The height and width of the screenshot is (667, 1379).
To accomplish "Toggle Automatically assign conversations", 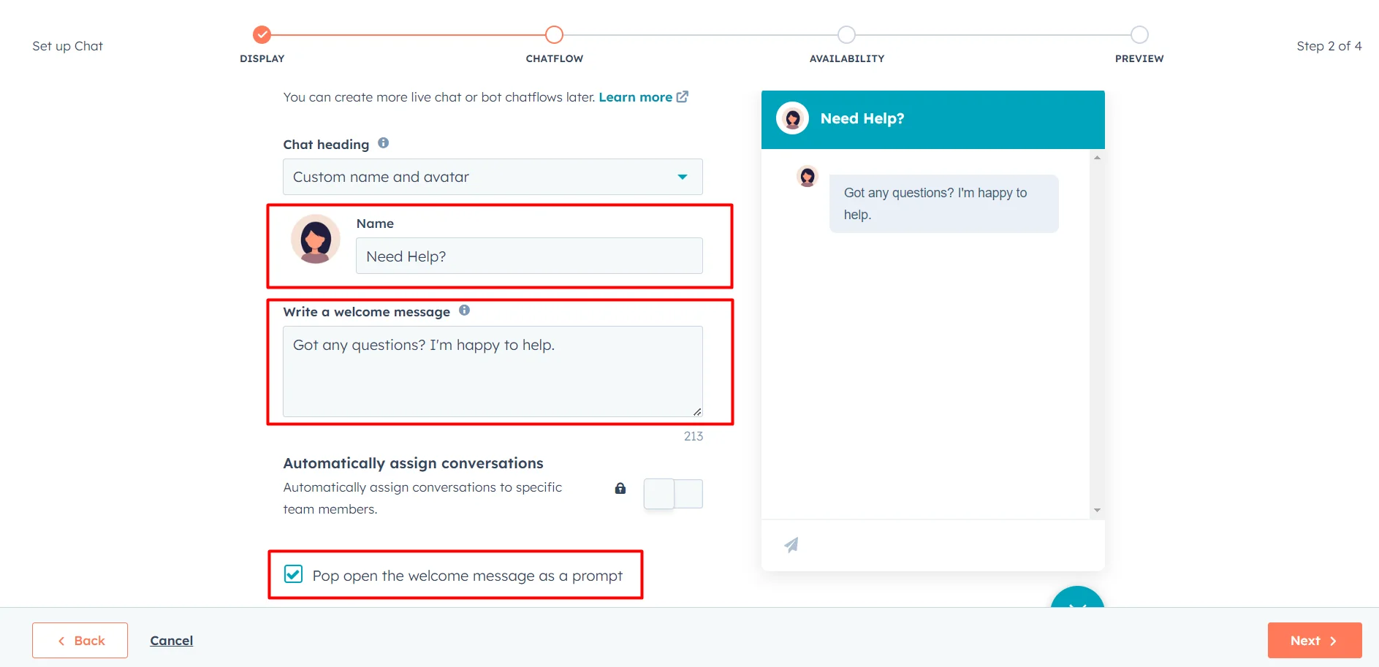I will pos(672,494).
